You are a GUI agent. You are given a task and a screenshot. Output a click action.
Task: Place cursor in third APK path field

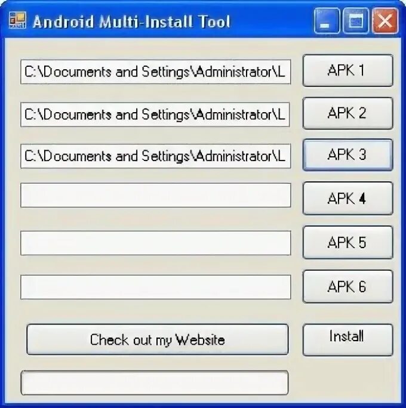click(x=155, y=156)
